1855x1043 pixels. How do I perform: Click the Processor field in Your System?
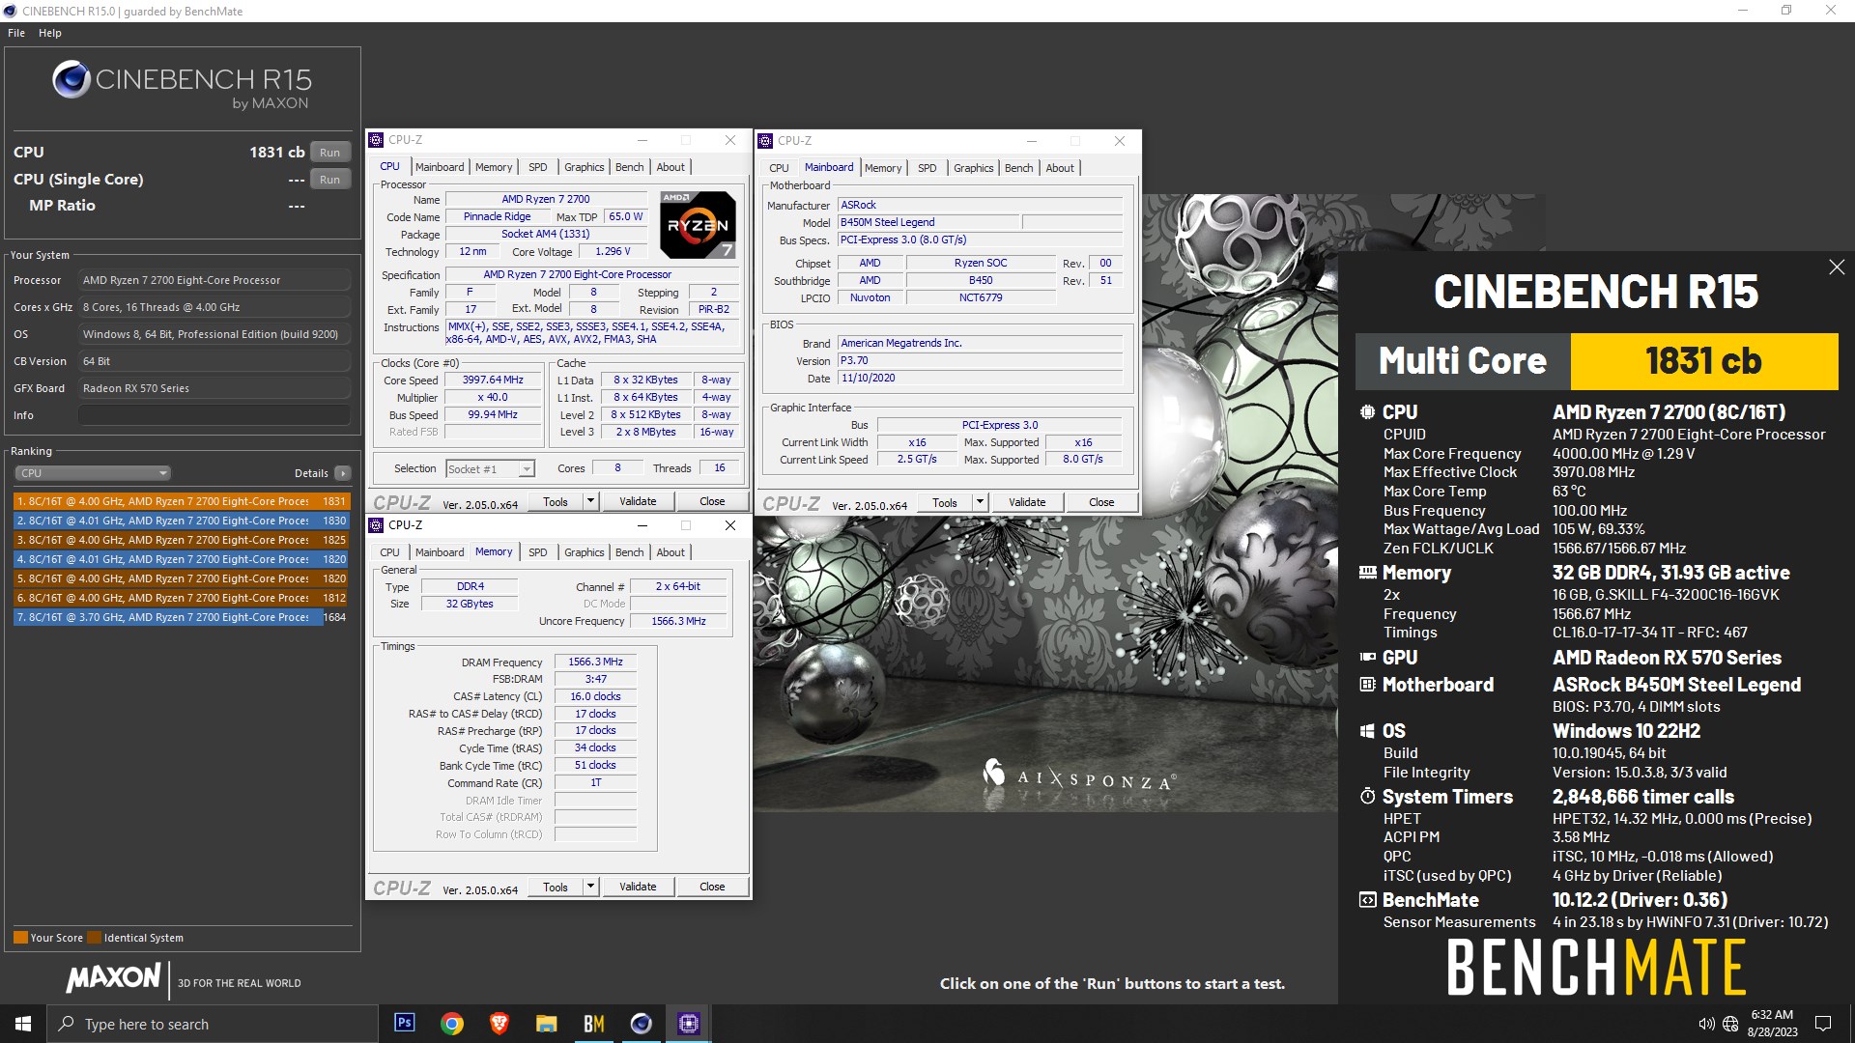(x=214, y=280)
